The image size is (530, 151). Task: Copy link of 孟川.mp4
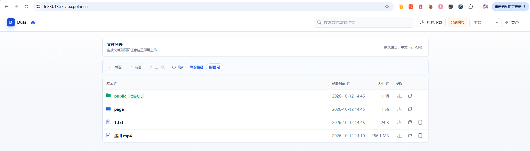tap(410, 136)
